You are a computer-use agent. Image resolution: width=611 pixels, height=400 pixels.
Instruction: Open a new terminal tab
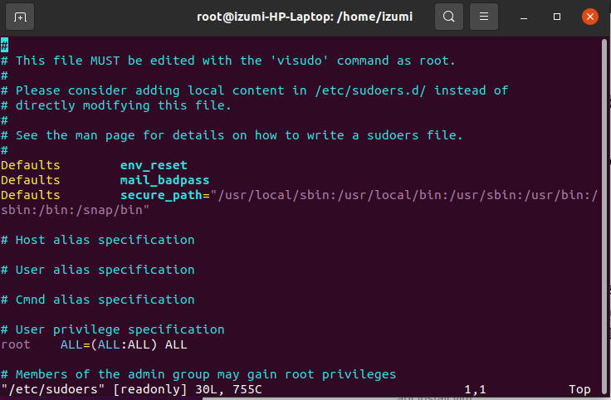click(21, 17)
